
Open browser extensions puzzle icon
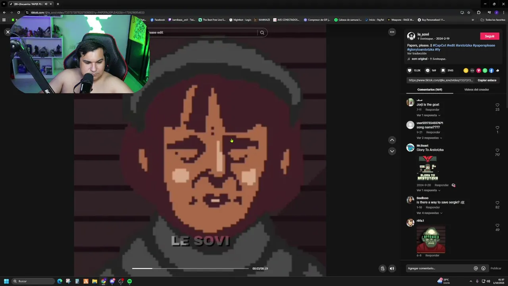click(479, 12)
